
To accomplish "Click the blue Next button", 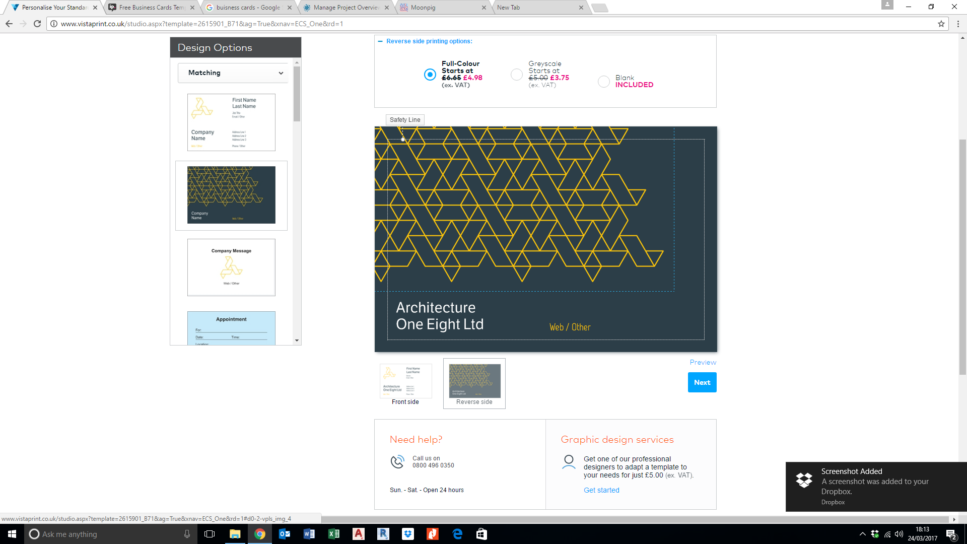I will [702, 382].
